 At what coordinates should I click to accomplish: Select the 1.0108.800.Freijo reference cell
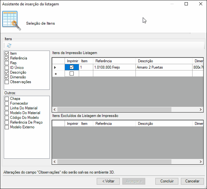pos(114,67)
